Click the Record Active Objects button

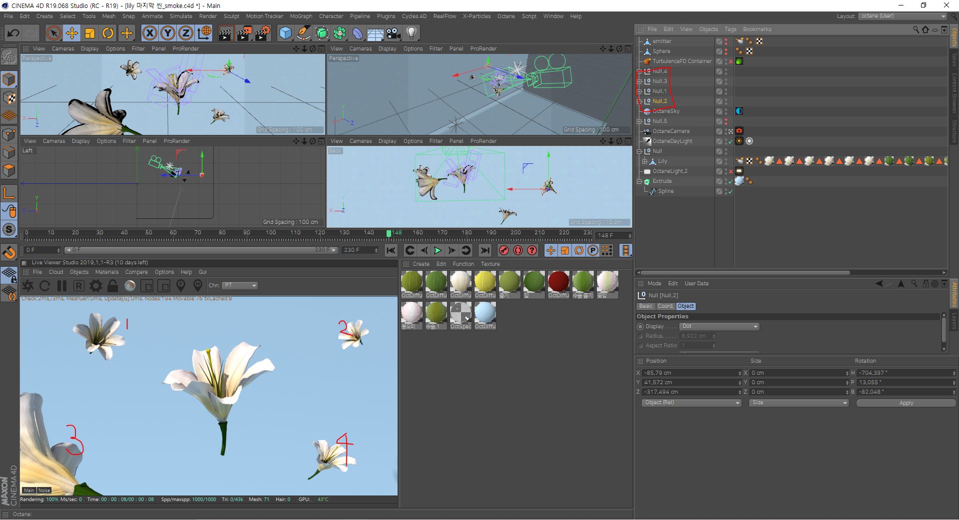click(x=504, y=250)
